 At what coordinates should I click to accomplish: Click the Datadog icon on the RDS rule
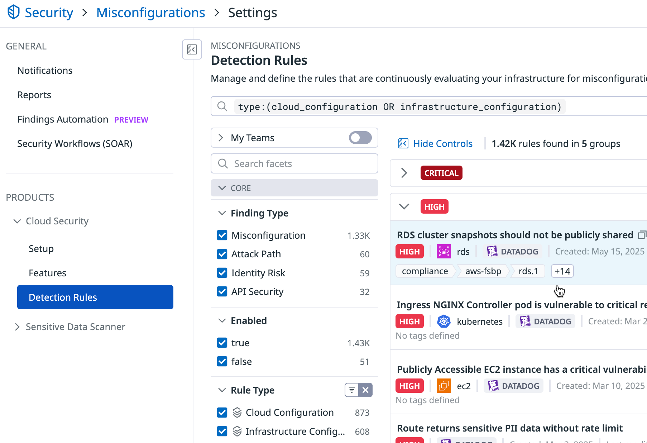point(492,251)
